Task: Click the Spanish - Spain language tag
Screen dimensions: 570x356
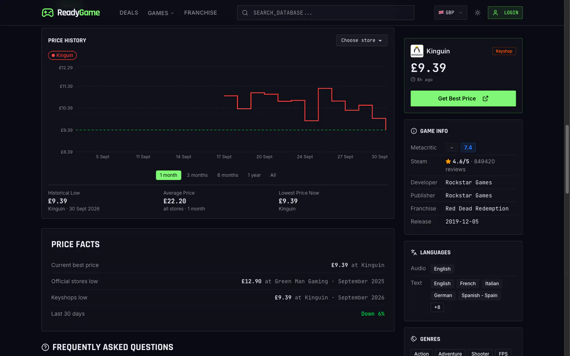Action: coord(479,295)
